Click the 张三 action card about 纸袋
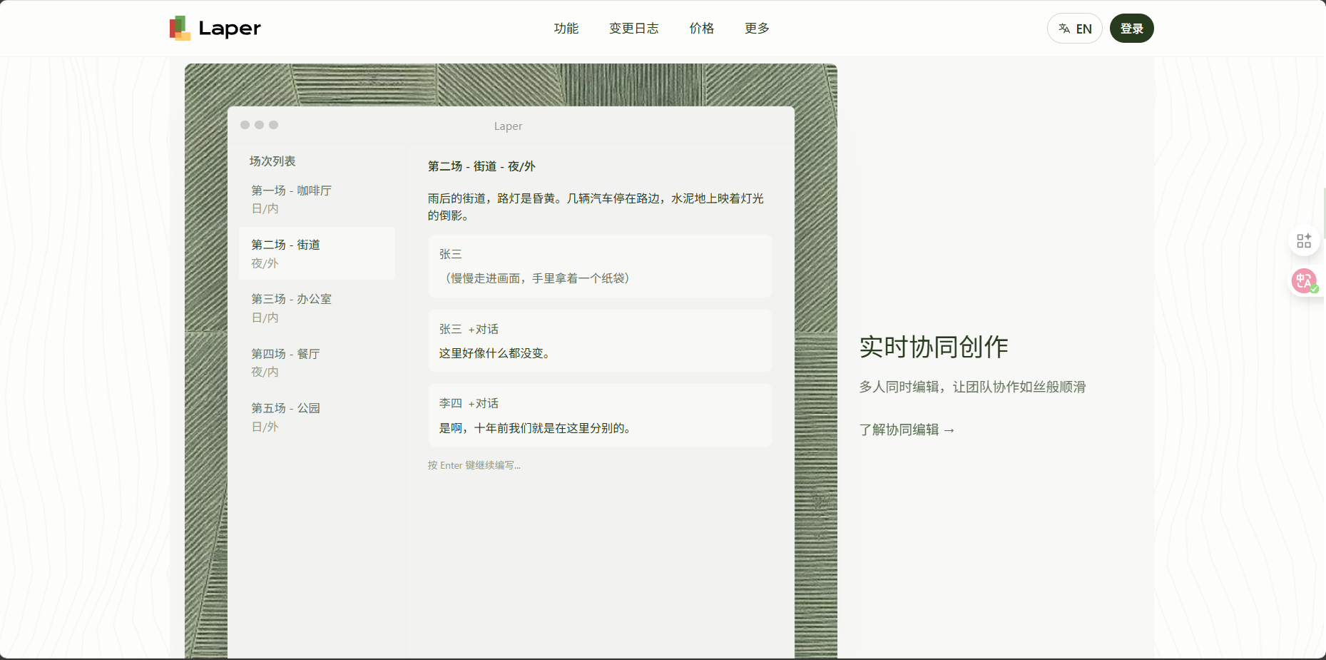1326x660 pixels. (x=600, y=266)
